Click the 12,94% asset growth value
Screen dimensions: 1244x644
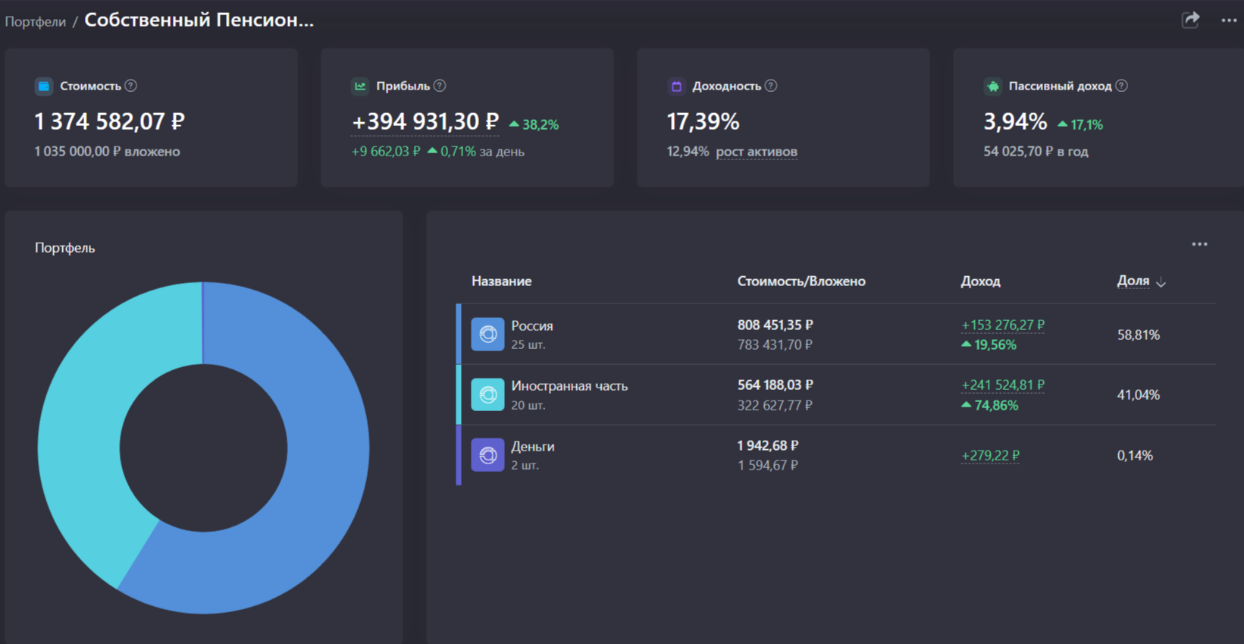[x=688, y=152]
